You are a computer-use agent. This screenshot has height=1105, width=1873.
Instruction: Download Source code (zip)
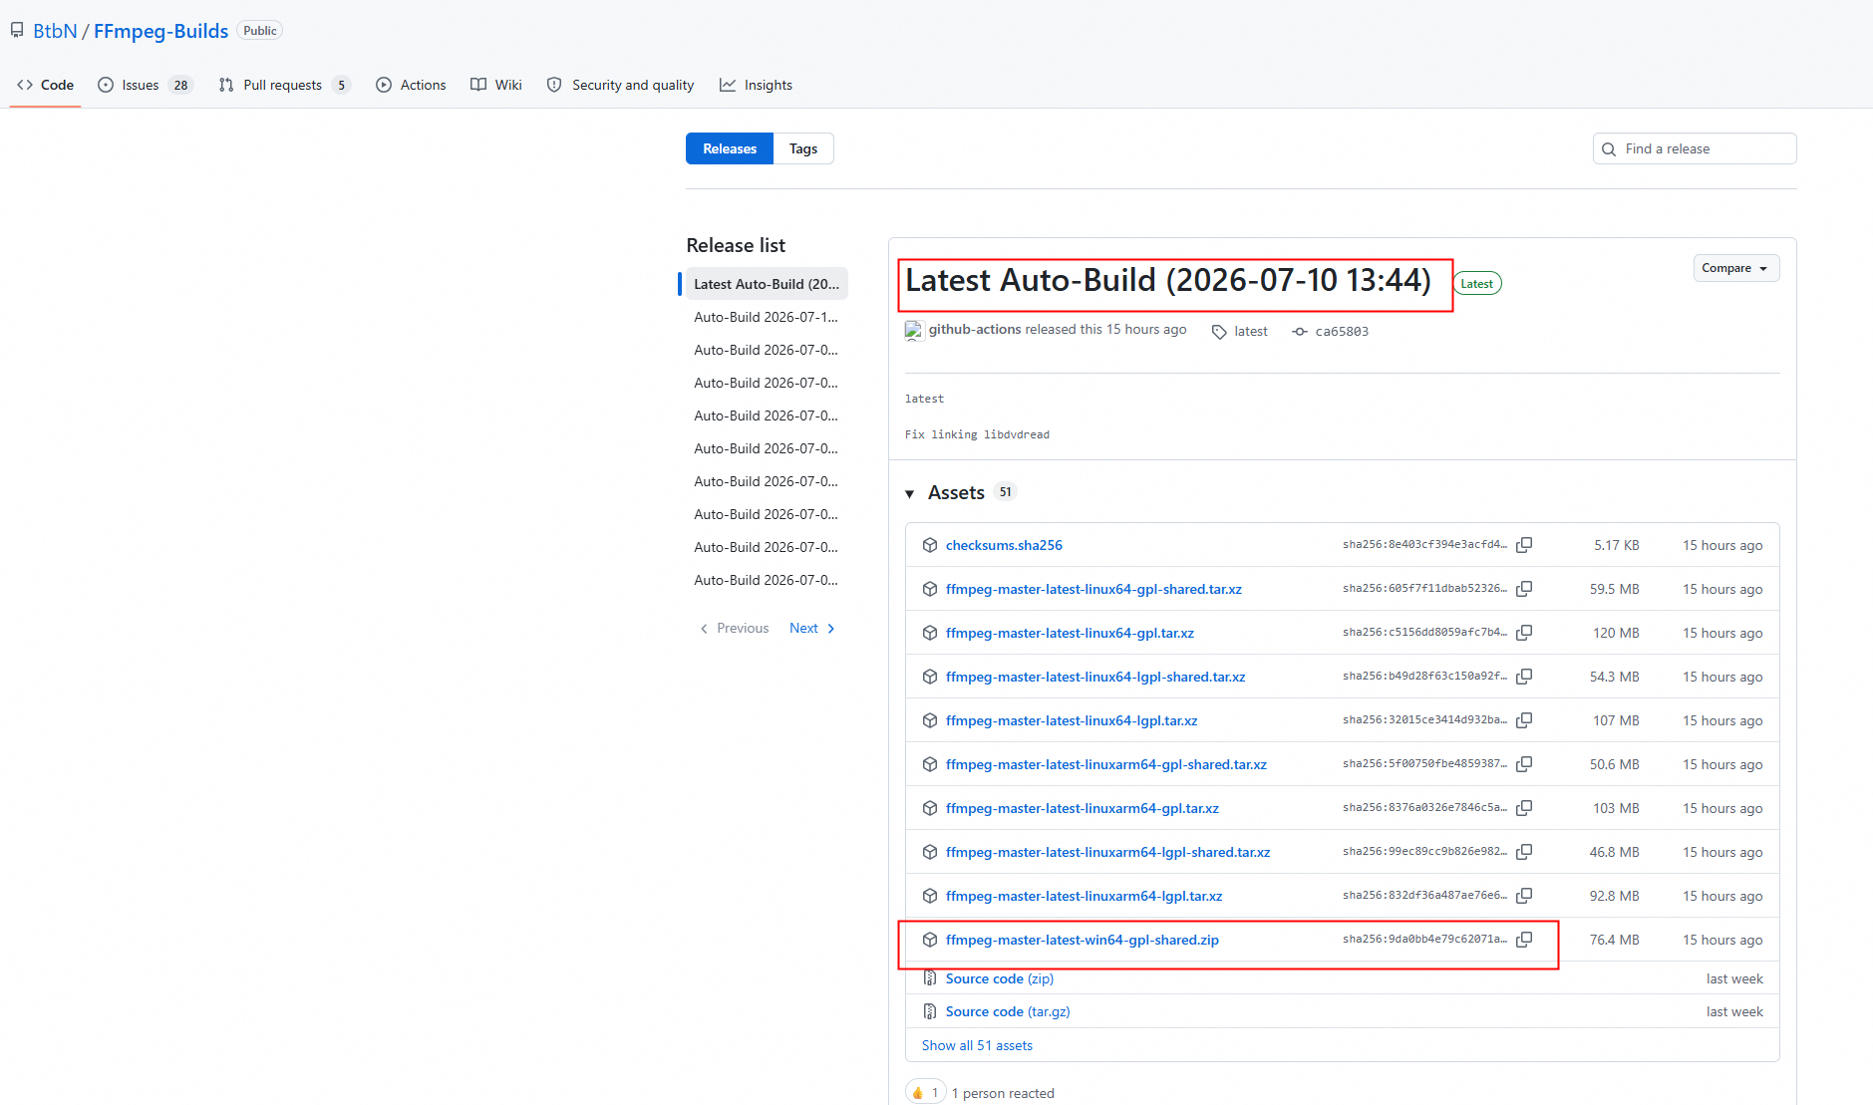click(1000, 978)
